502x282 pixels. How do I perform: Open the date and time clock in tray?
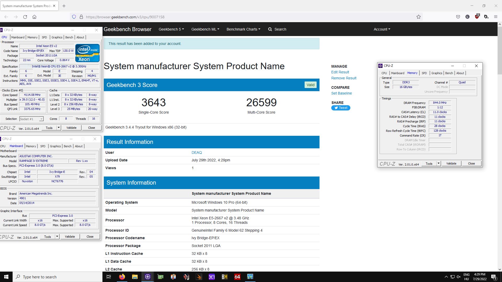[x=480, y=277]
